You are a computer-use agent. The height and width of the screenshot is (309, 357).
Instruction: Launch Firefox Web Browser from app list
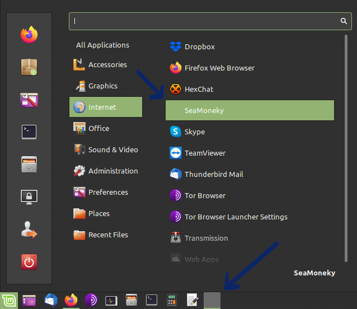pyautogui.click(x=250, y=68)
